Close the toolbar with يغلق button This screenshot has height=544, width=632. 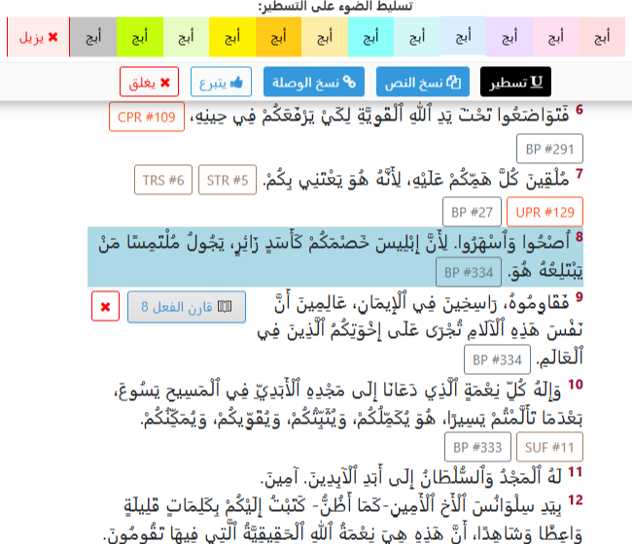149,82
